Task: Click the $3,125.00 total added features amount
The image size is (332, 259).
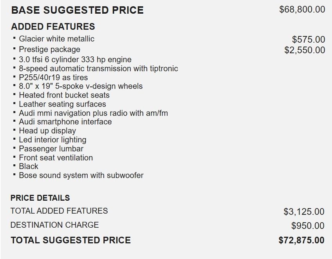Action: 304,212
